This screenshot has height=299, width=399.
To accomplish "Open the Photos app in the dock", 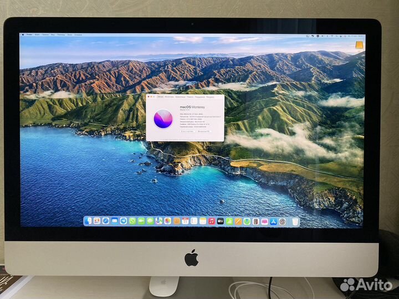I will click(167, 221).
